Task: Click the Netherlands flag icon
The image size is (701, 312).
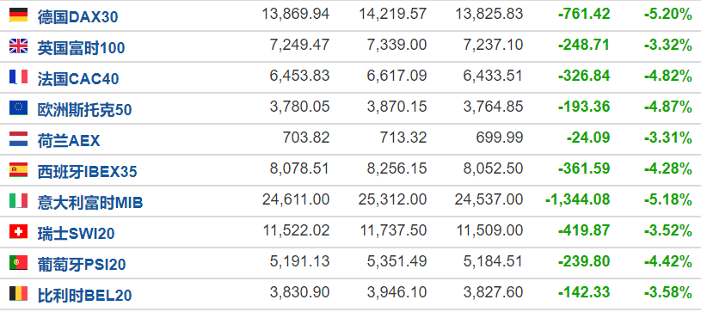Action: pos(18,139)
